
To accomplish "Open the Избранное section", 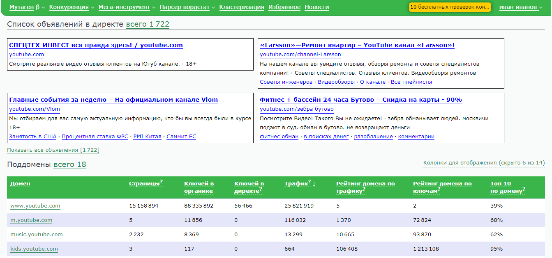I will (x=284, y=7).
